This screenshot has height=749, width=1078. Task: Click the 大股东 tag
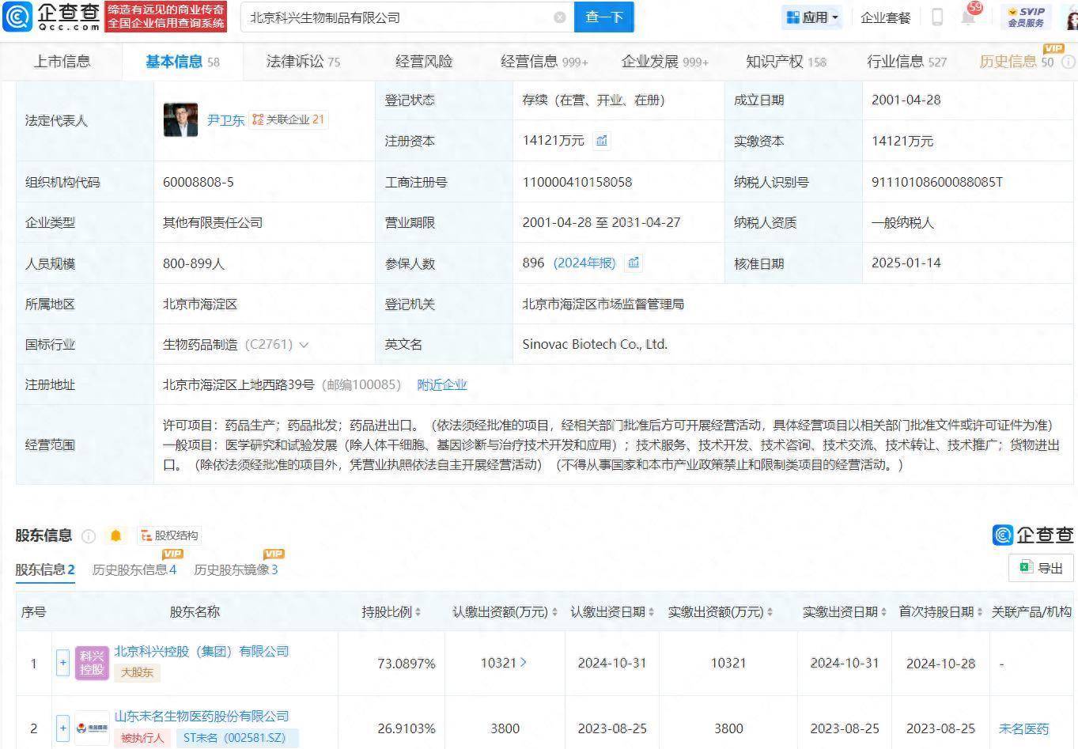[137, 672]
